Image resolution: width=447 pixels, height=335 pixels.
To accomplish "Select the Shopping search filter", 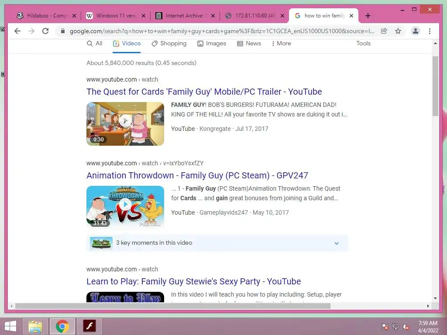I will [x=169, y=44].
